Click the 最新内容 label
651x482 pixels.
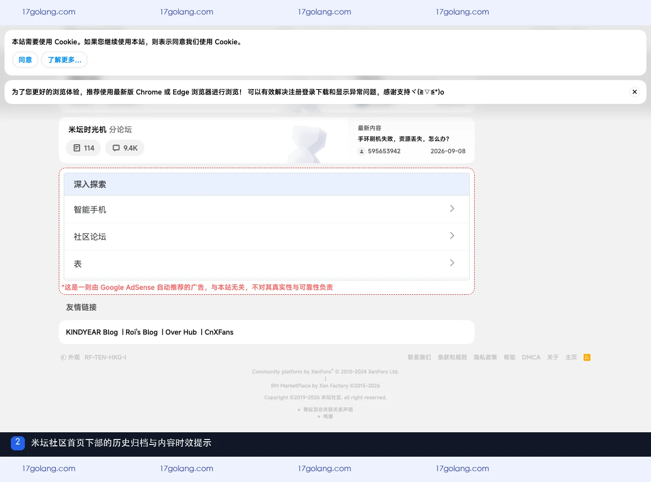(370, 128)
